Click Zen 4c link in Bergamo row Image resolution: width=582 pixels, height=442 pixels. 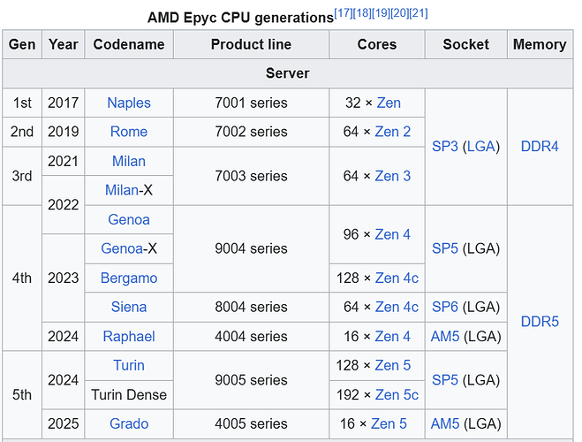397,278
